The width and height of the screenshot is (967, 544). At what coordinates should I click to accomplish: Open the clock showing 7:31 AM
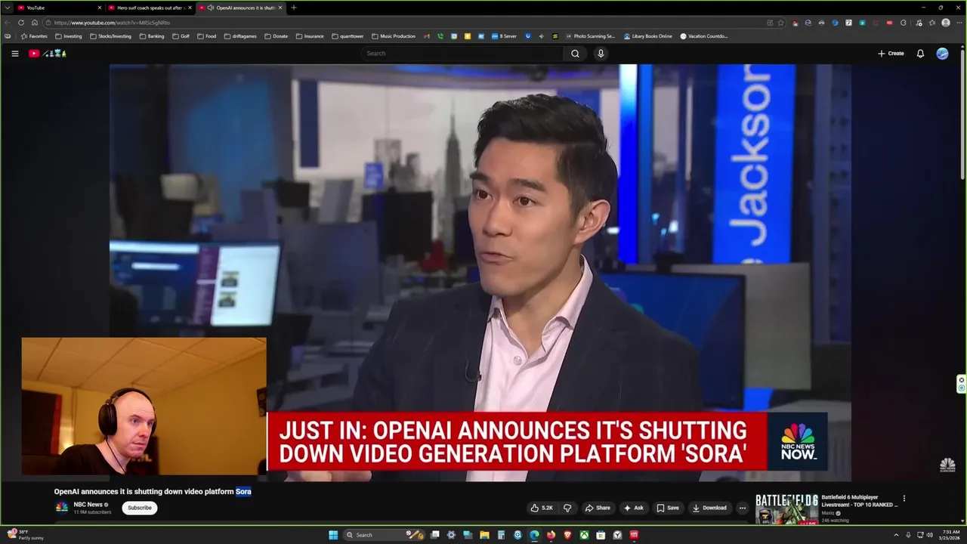tap(951, 535)
